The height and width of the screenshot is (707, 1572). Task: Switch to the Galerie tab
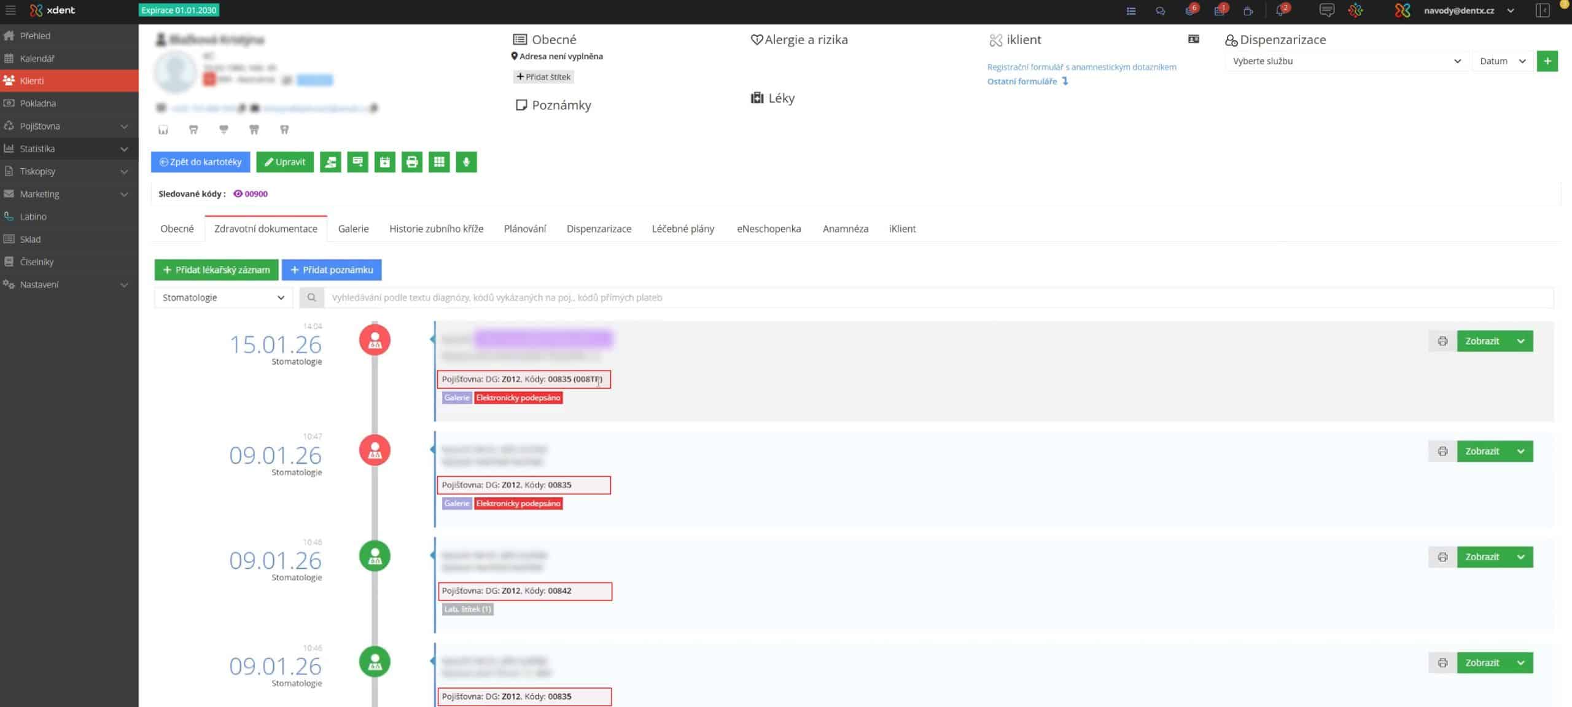tap(353, 229)
